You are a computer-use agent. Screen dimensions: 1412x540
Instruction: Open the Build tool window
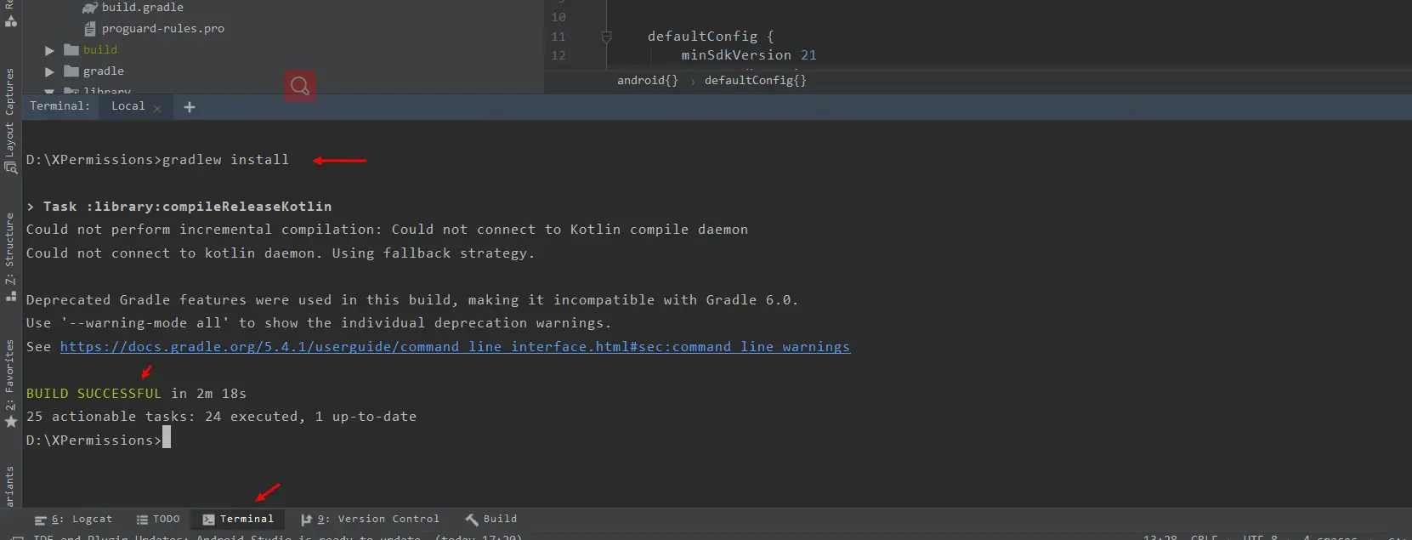[491, 519]
